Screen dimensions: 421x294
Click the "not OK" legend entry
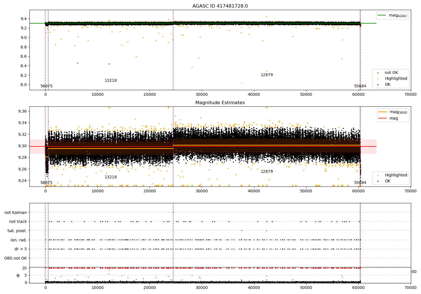click(391, 73)
